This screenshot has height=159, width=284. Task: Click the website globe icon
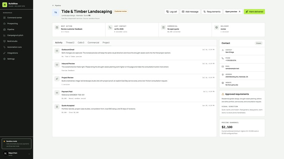click(223, 83)
